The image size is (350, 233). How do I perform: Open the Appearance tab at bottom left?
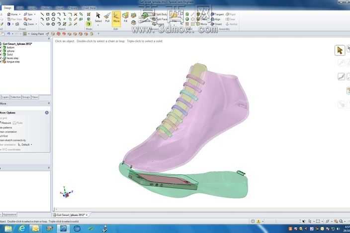click(9, 215)
